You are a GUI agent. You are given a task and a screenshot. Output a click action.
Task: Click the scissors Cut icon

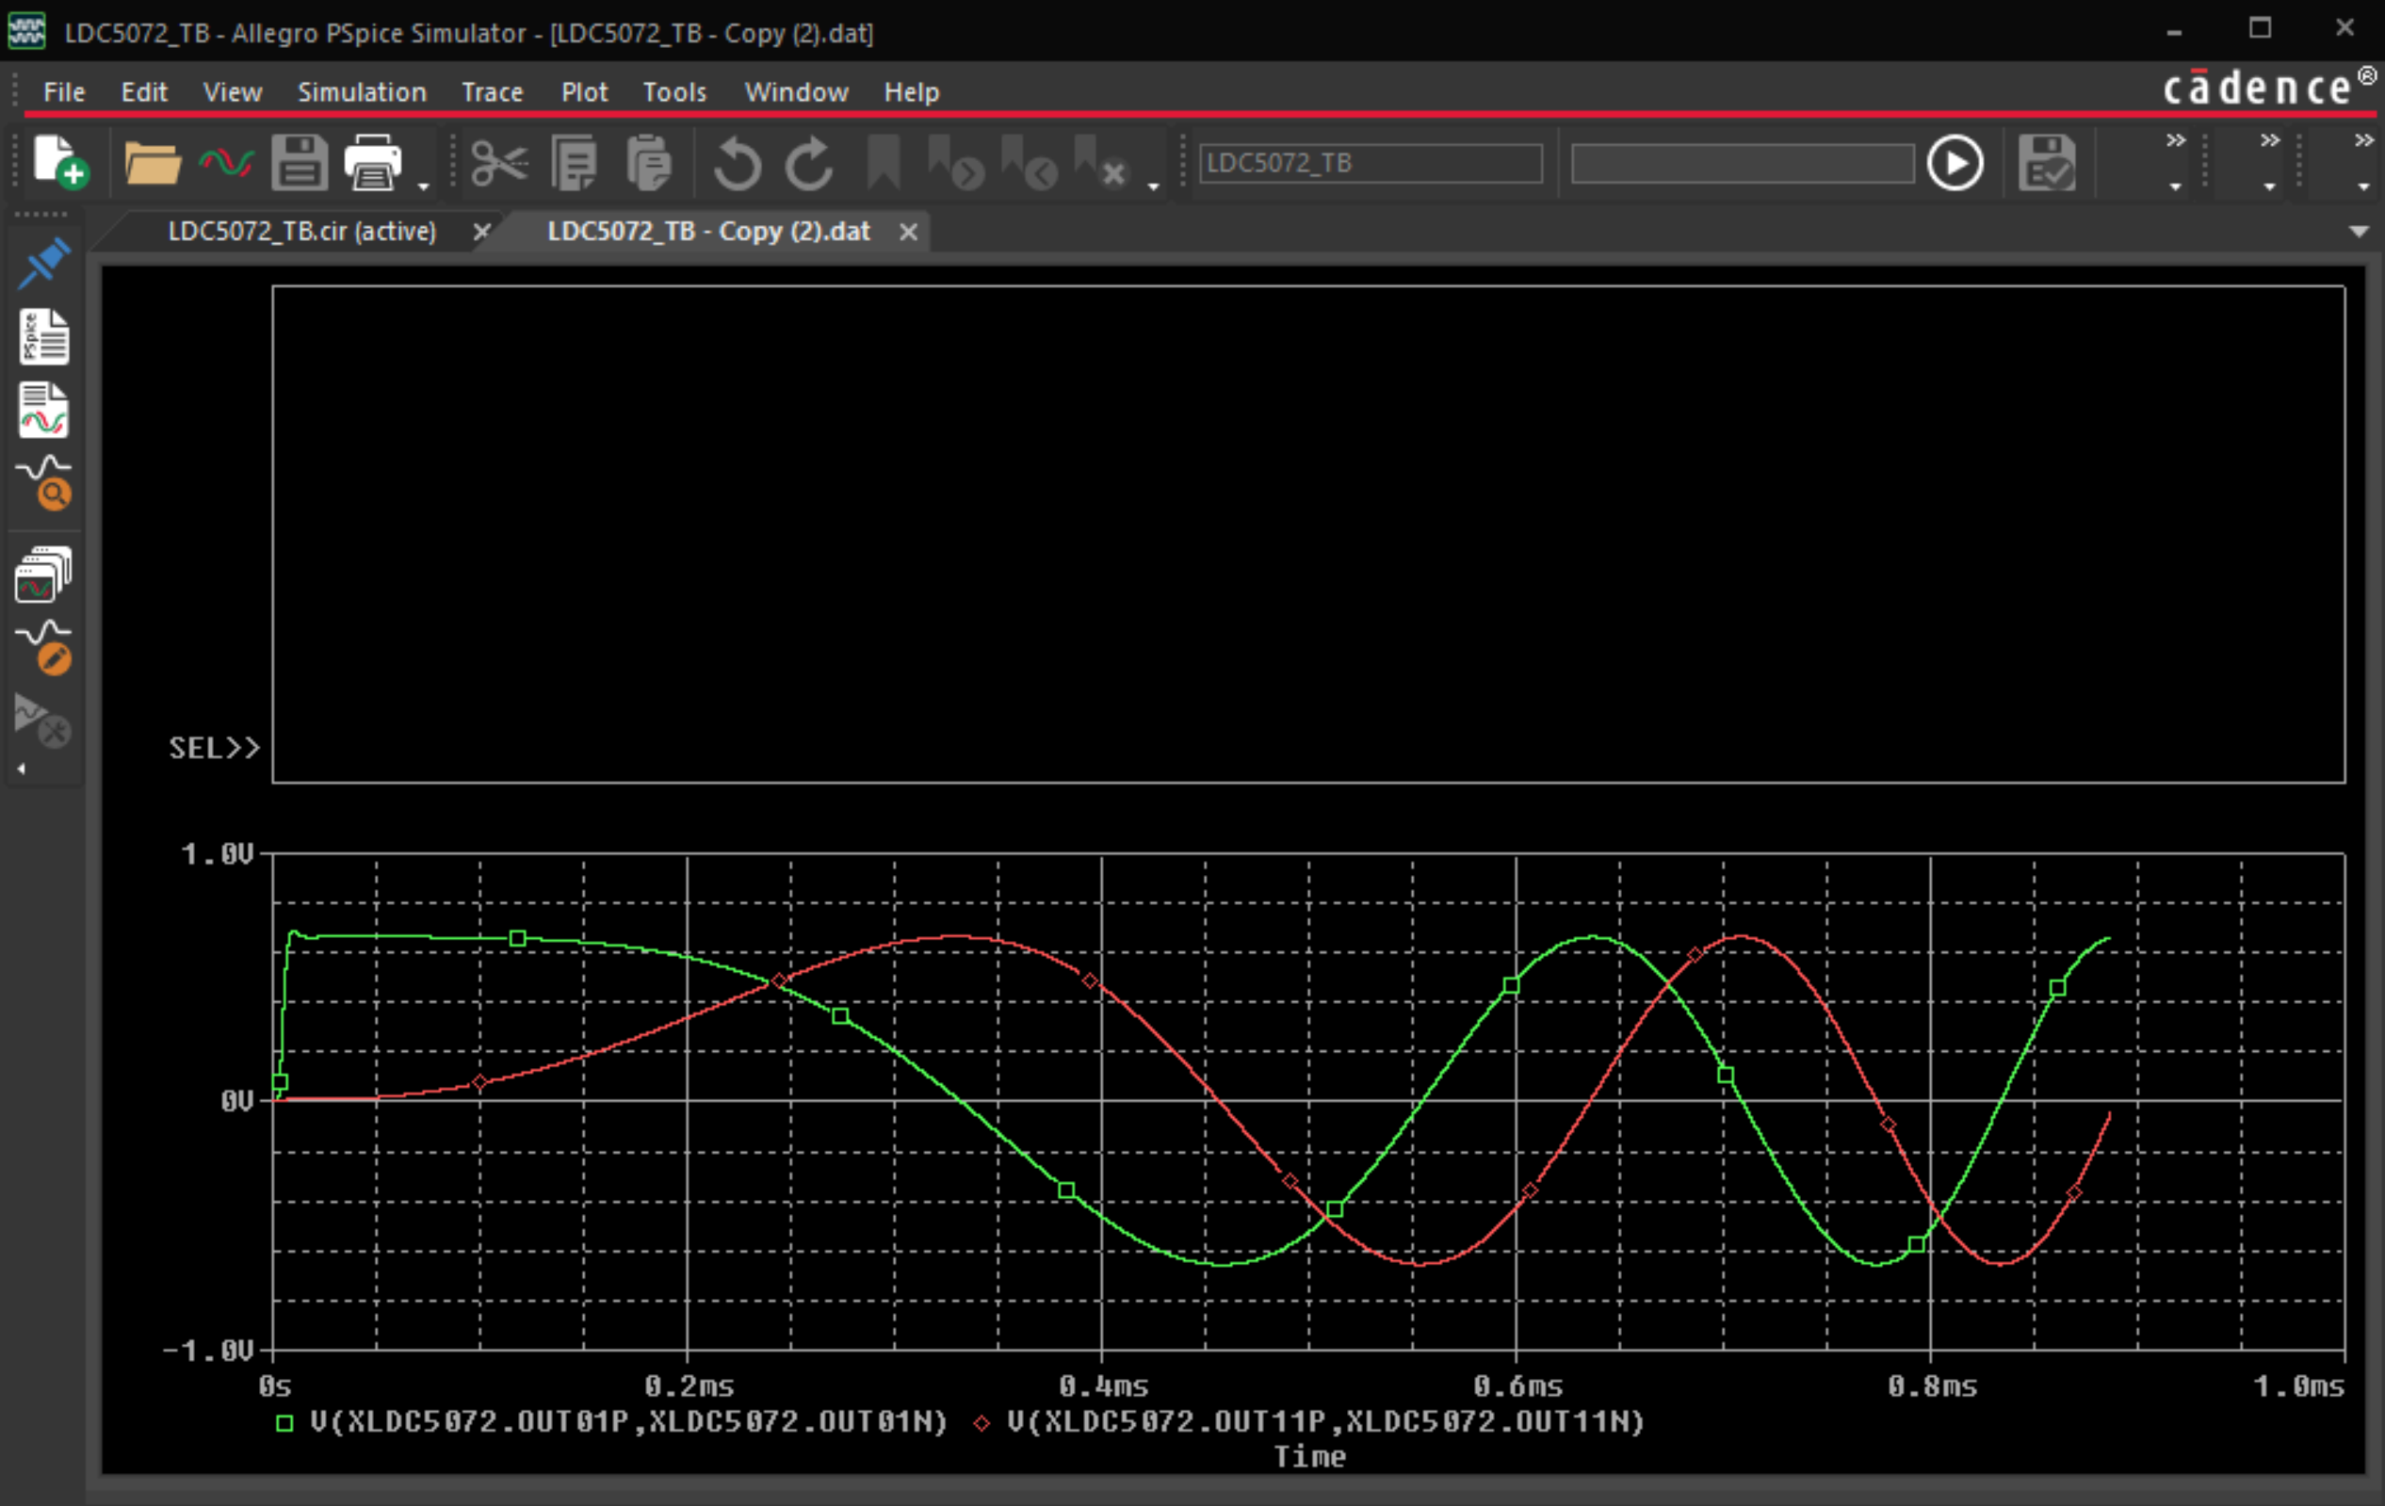[x=498, y=162]
